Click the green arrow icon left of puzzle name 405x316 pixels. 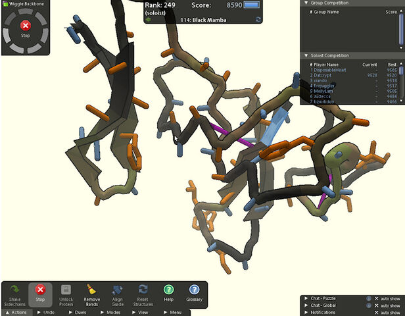point(148,20)
